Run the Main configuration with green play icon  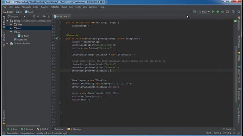[x=213, y=12]
